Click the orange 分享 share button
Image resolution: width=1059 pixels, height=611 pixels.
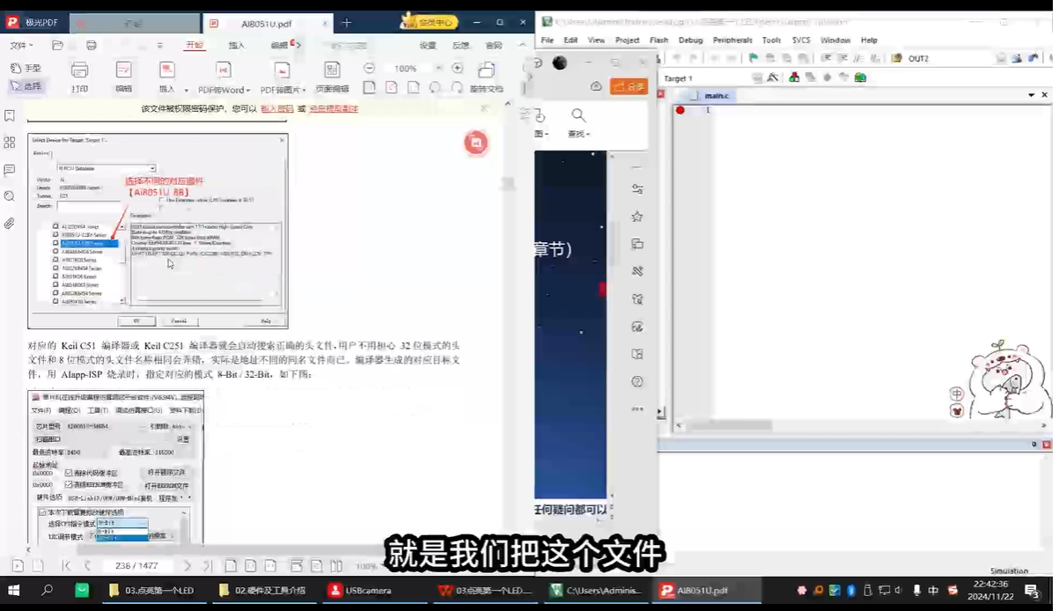coord(629,85)
